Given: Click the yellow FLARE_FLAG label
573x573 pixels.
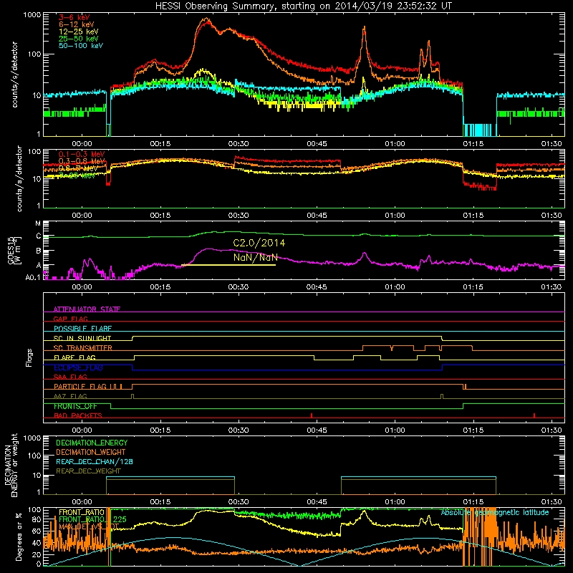Looking at the screenshot, I should coord(74,357).
